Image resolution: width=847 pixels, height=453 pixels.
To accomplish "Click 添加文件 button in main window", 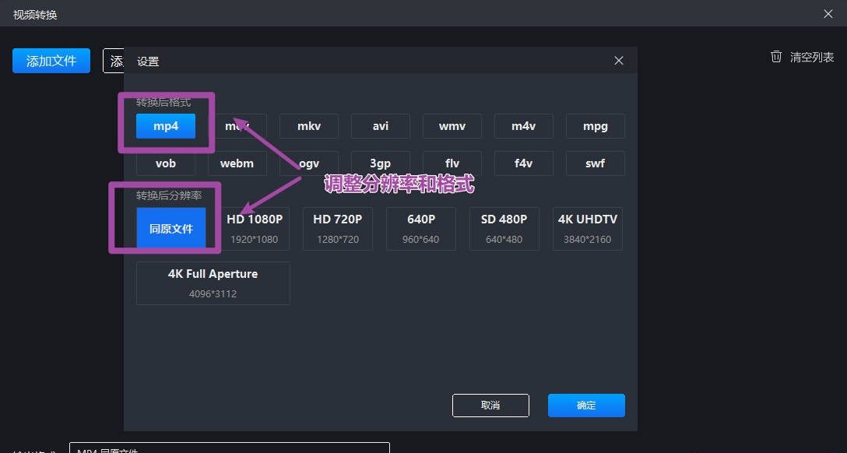I will click(x=51, y=61).
